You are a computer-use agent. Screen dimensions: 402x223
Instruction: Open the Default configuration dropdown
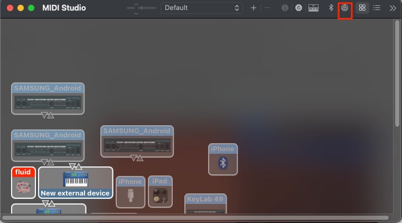click(x=201, y=8)
